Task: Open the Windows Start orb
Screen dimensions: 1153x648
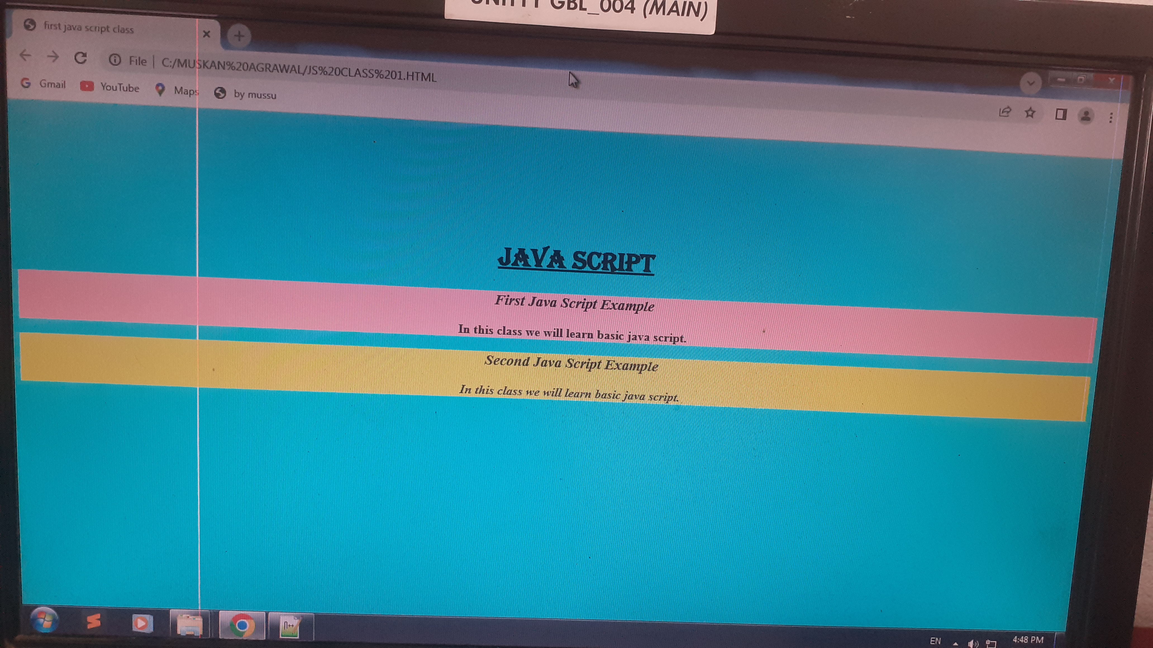Action: pyautogui.click(x=44, y=621)
